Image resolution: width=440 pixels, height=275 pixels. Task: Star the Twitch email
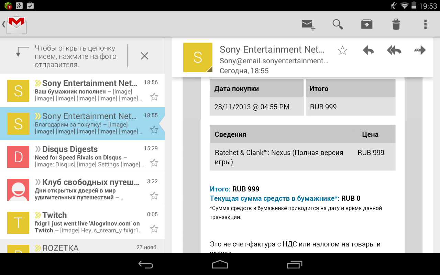tap(154, 229)
